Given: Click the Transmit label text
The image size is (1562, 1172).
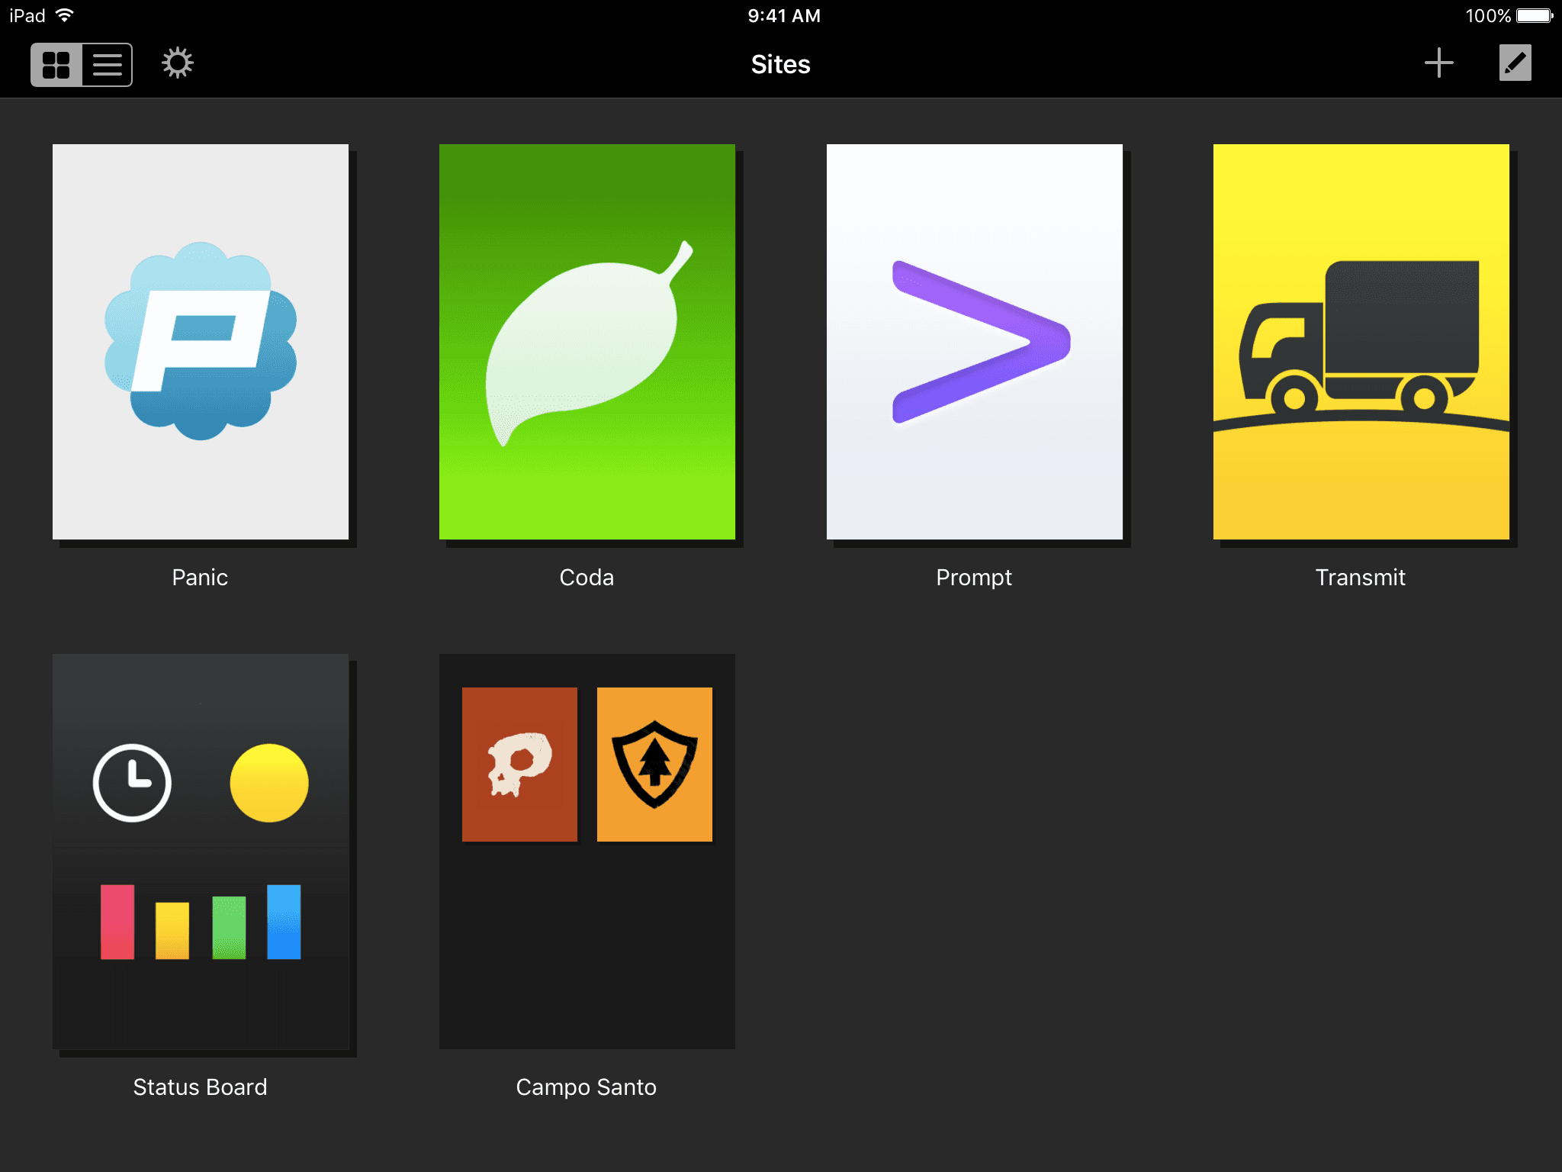Looking at the screenshot, I should tap(1360, 578).
